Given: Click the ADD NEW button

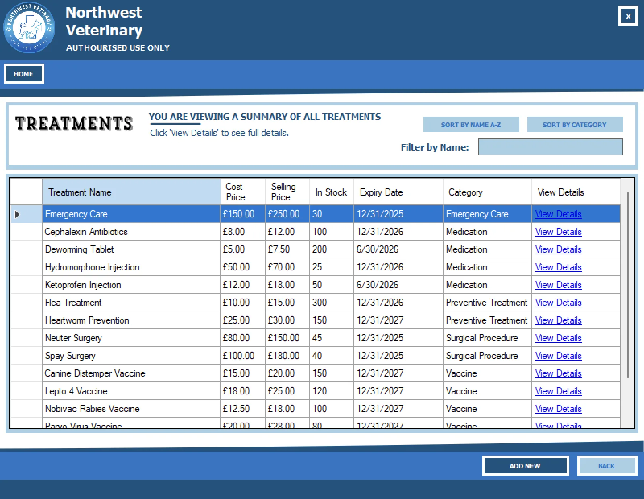Looking at the screenshot, I should [525, 466].
